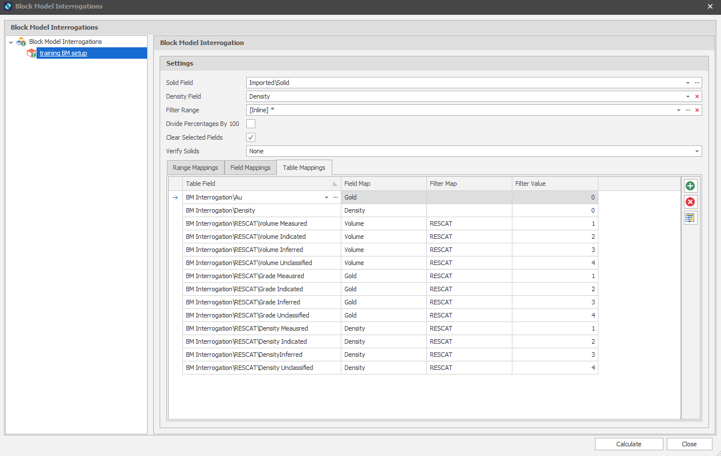Switch to the Field Mappings tab

point(250,168)
